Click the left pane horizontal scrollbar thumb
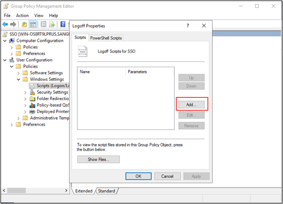 pos(17,190)
